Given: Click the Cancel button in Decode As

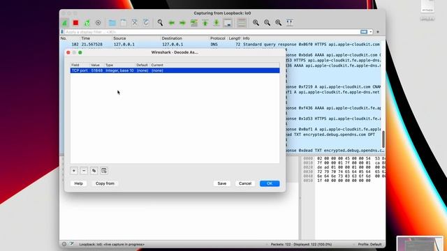Looking at the screenshot, I should click(245, 183).
